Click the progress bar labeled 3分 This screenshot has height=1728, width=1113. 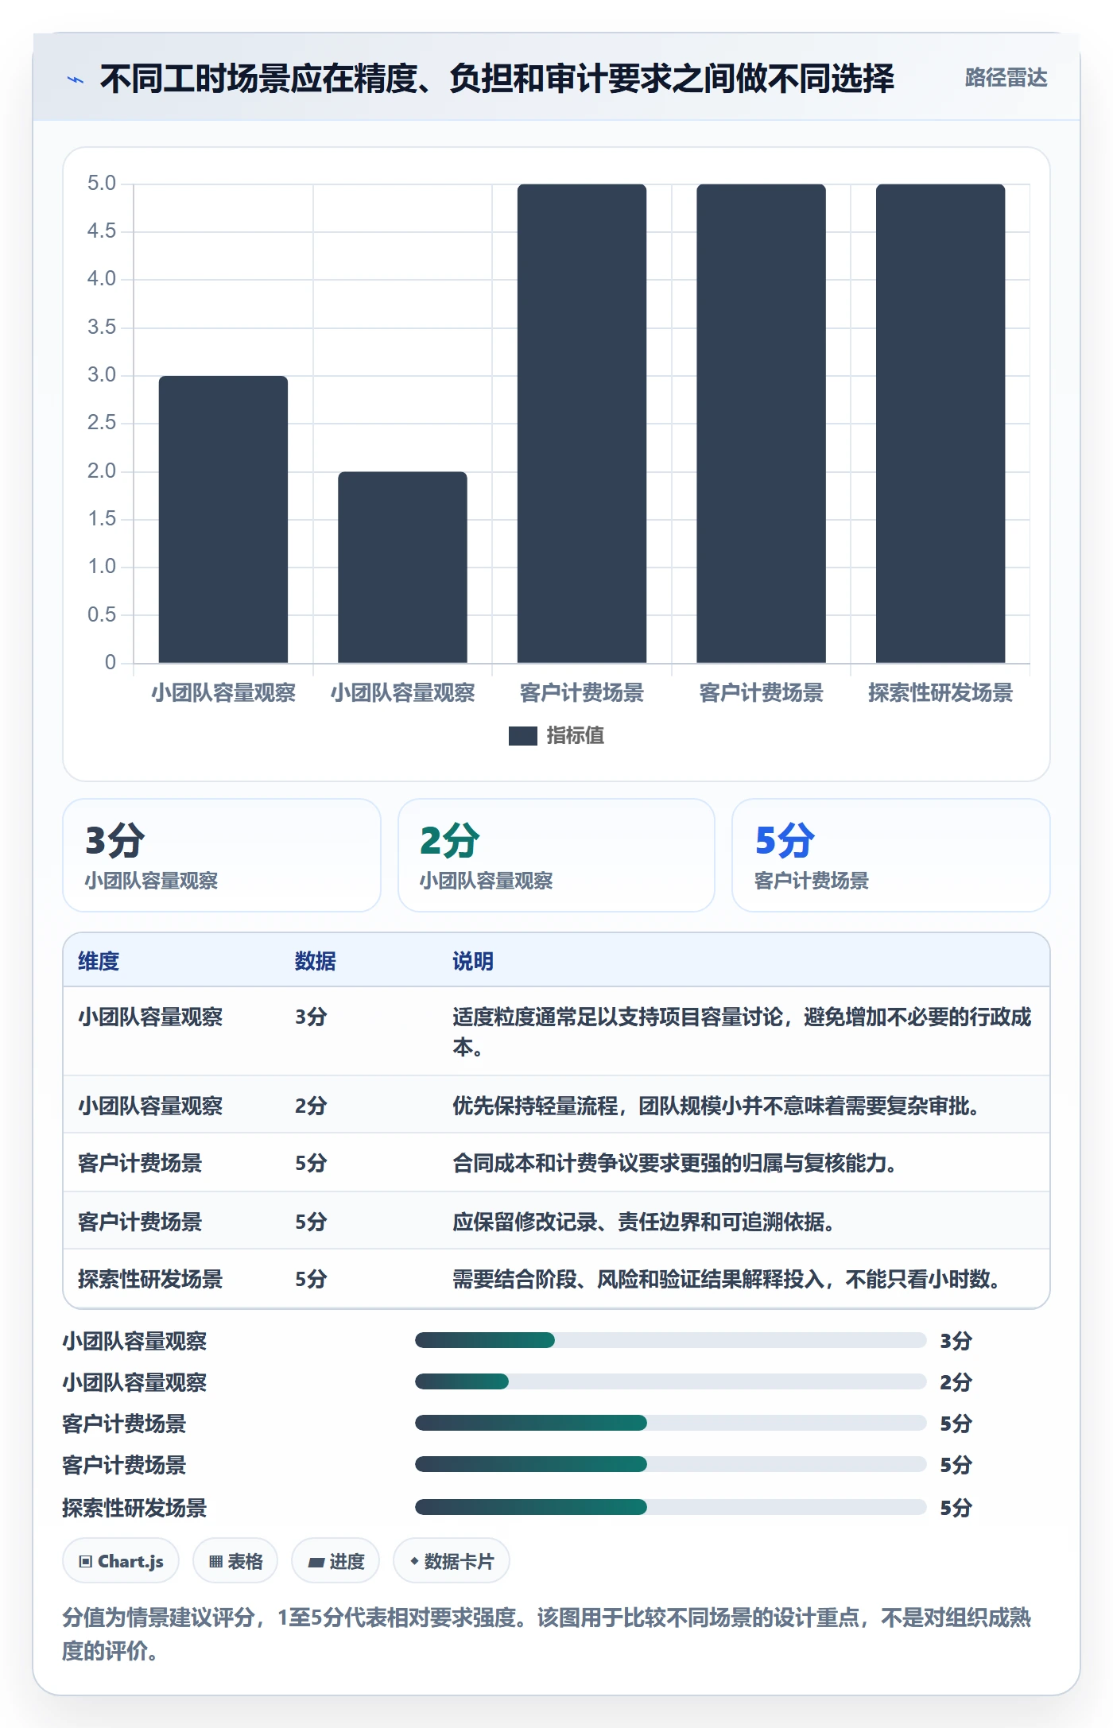pos(671,1341)
